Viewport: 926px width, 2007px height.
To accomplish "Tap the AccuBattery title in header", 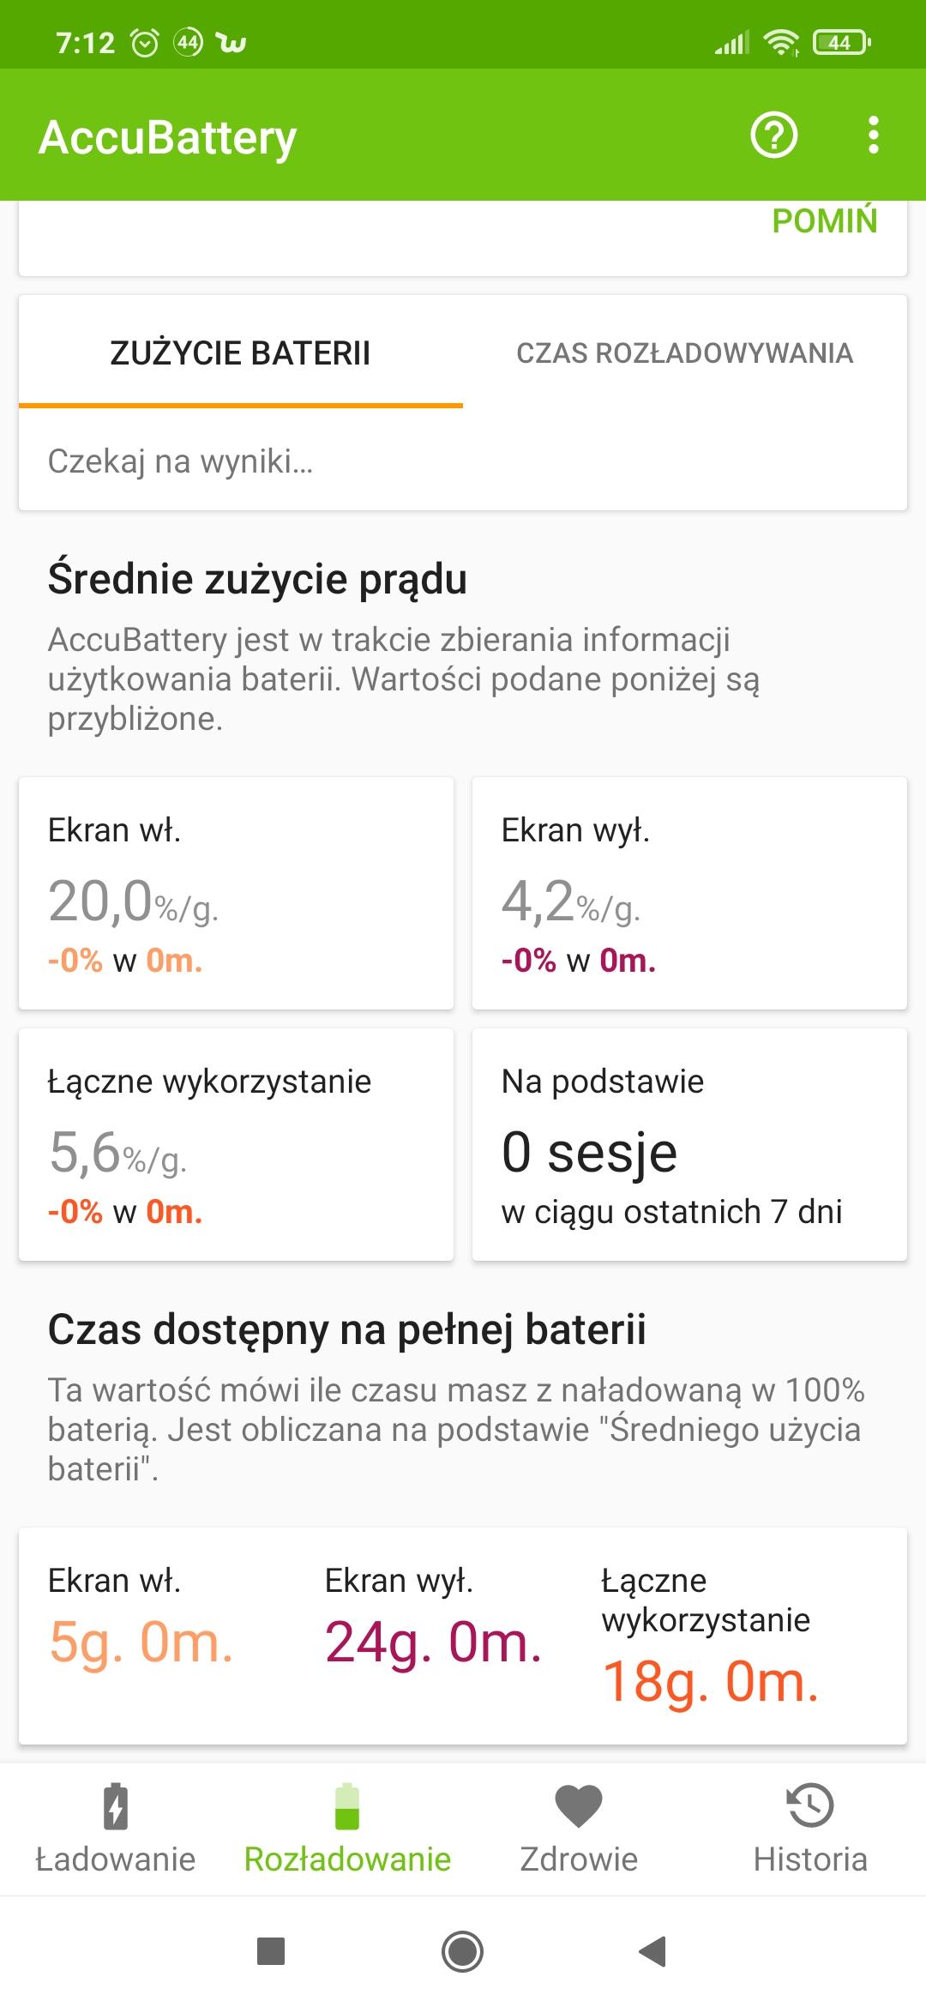I will 168,137.
